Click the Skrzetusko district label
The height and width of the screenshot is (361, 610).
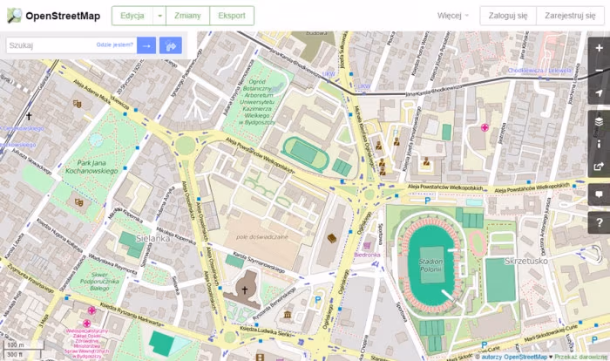click(x=526, y=261)
